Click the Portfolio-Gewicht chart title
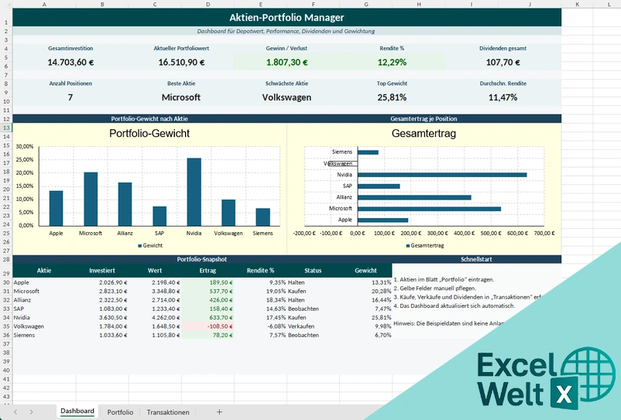The image size is (621, 420). pos(149,133)
